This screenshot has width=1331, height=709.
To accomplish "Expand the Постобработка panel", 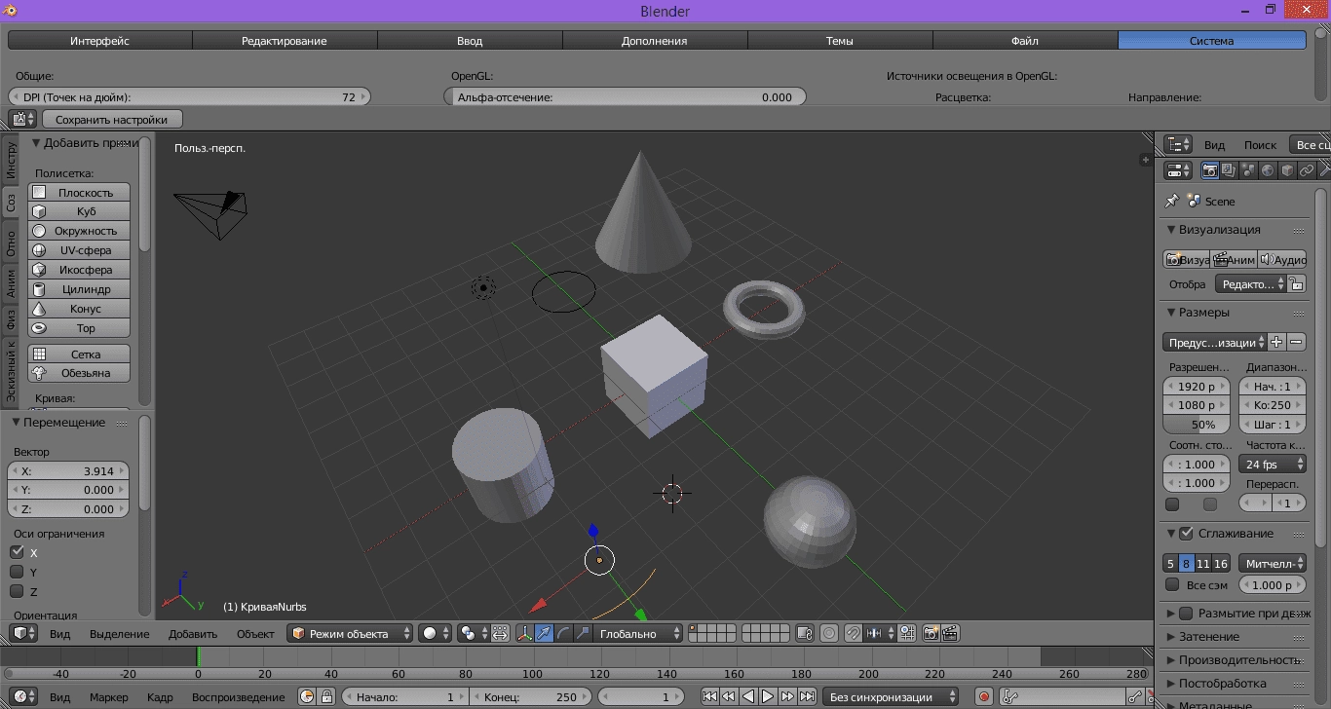I will (1171, 683).
